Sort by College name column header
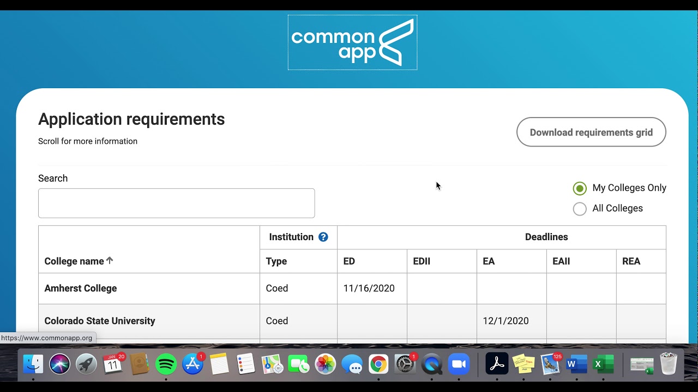This screenshot has height=392, width=698. coord(79,261)
